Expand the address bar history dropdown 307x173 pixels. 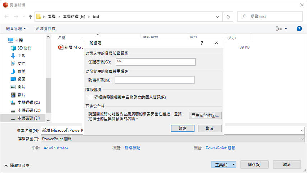[x=217, y=17]
